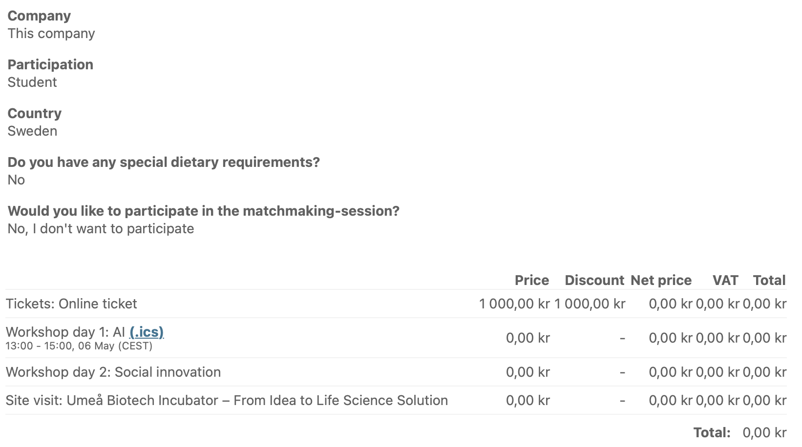Image resolution: width=802 pixels, height=447 pixels.
Task: Click the 1 000,00 kr discount amount
Action: [590, 304]
